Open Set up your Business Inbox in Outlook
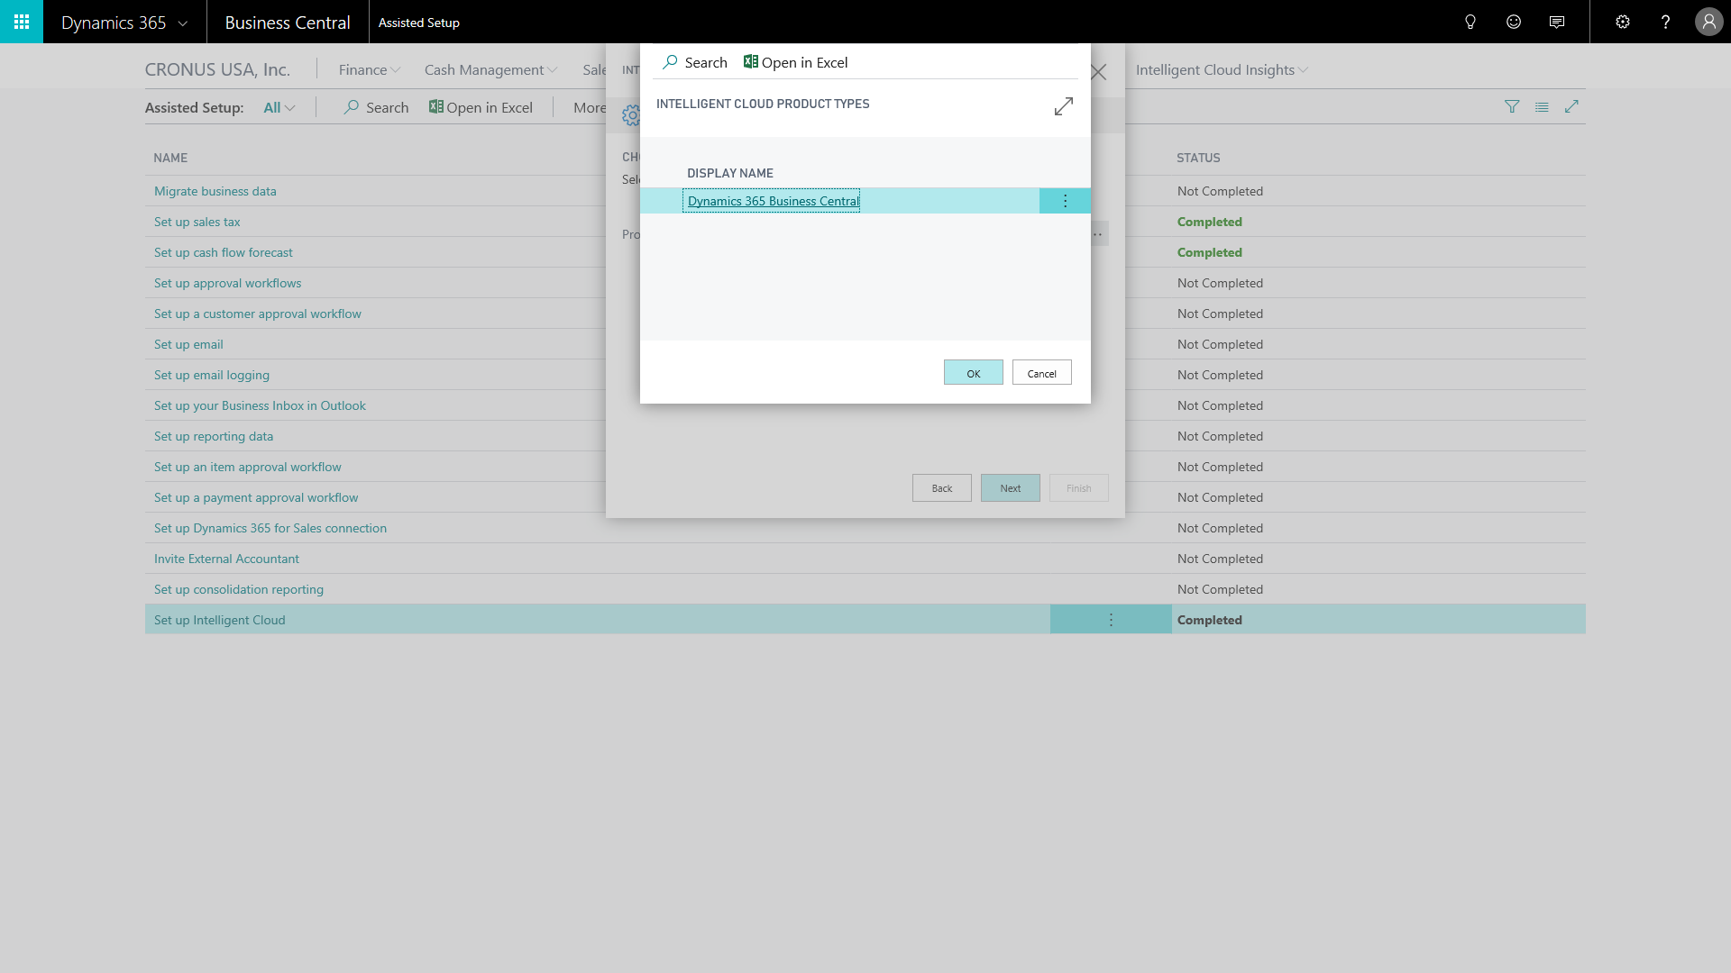This screenshot has width=1731, height=973. click(260, 405)
